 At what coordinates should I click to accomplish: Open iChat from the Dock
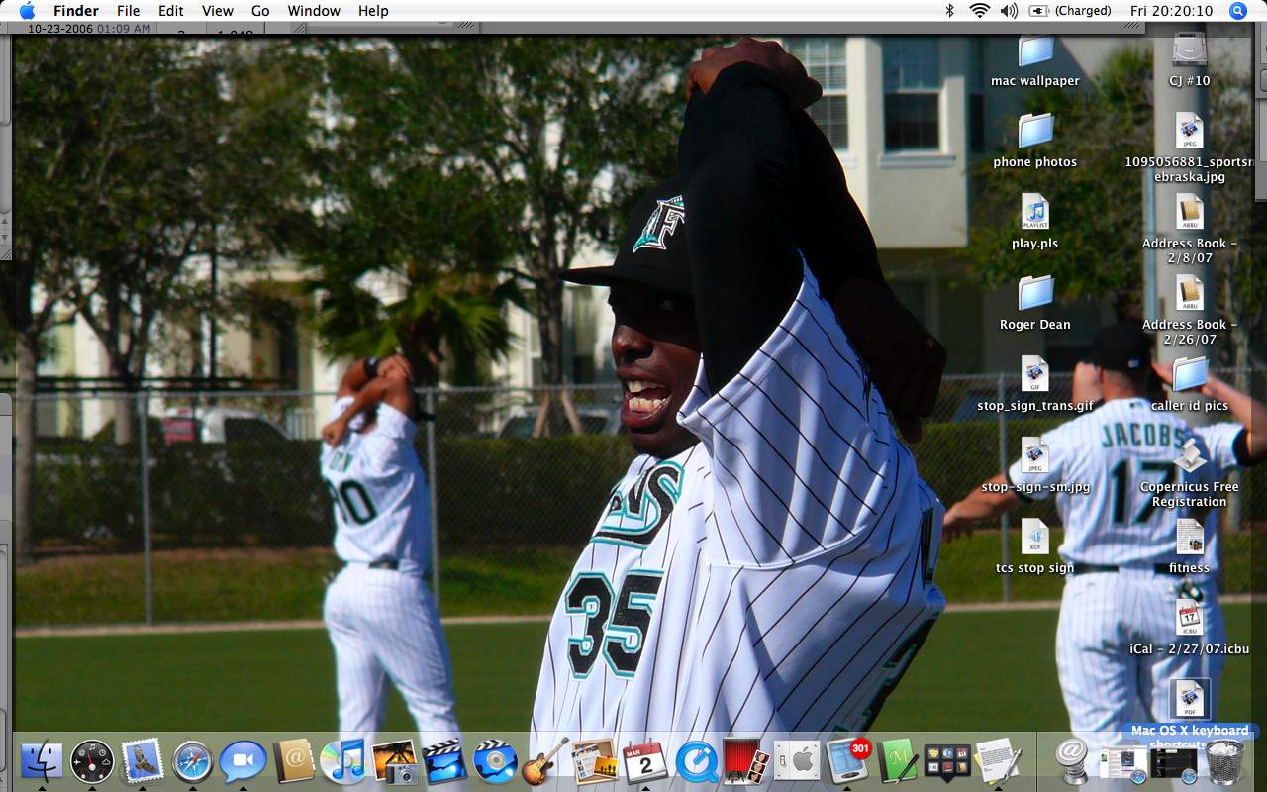tap(244, 761)
